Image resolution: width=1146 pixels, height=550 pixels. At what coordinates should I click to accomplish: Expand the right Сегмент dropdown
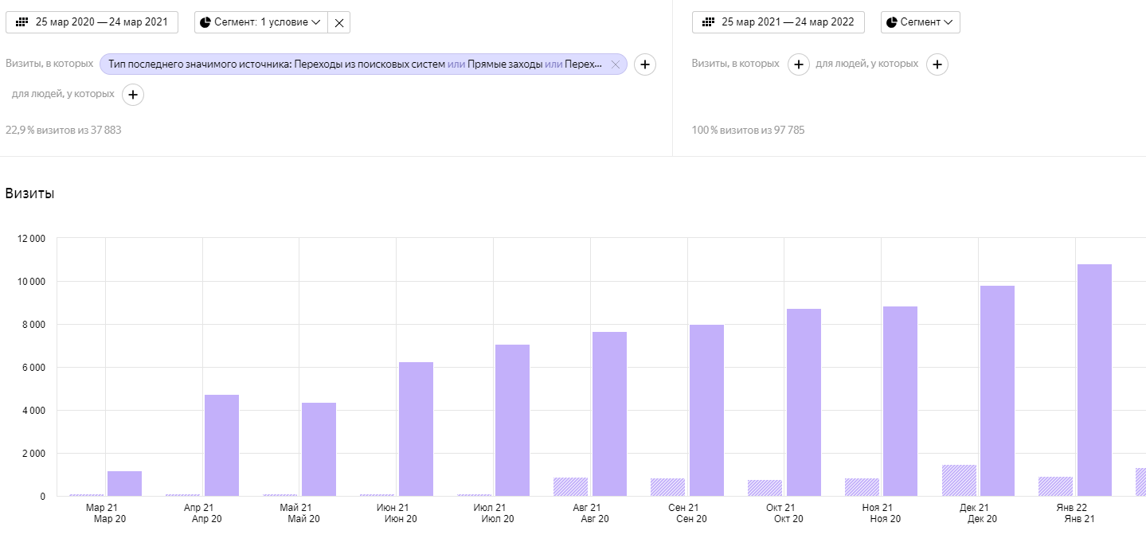(920, 22)
